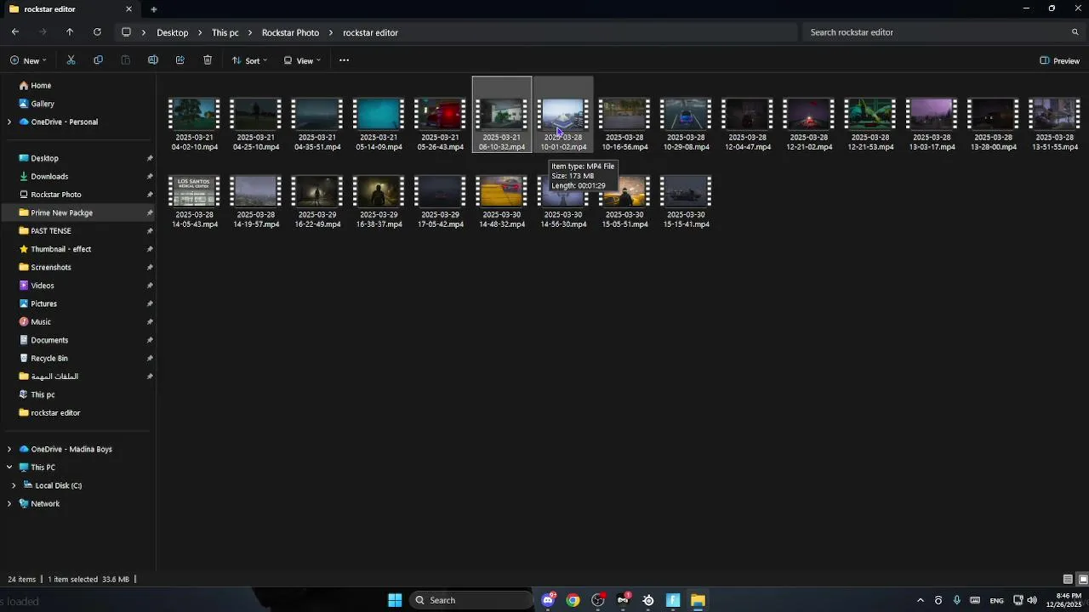Click the Rename icon in toolbar
Image resolution: width=1089 pixels, height=612 pixels.
pos(153,60)
